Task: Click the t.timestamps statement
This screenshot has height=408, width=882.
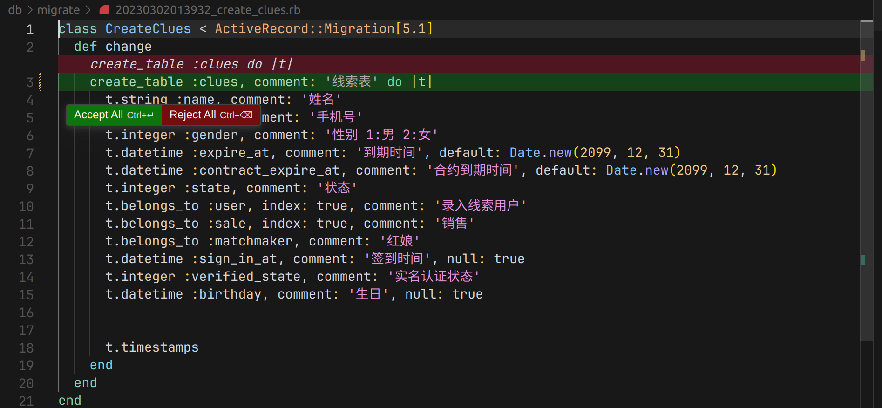Action: [x=152, y=347]
